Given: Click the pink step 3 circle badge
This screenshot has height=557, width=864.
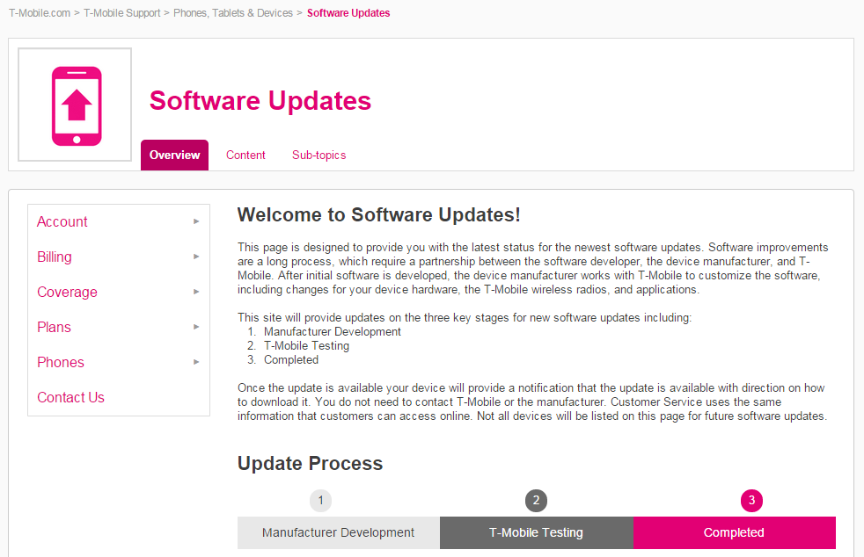Looking at the screenshot, I should pyautogui.click(x=751, y=501).
